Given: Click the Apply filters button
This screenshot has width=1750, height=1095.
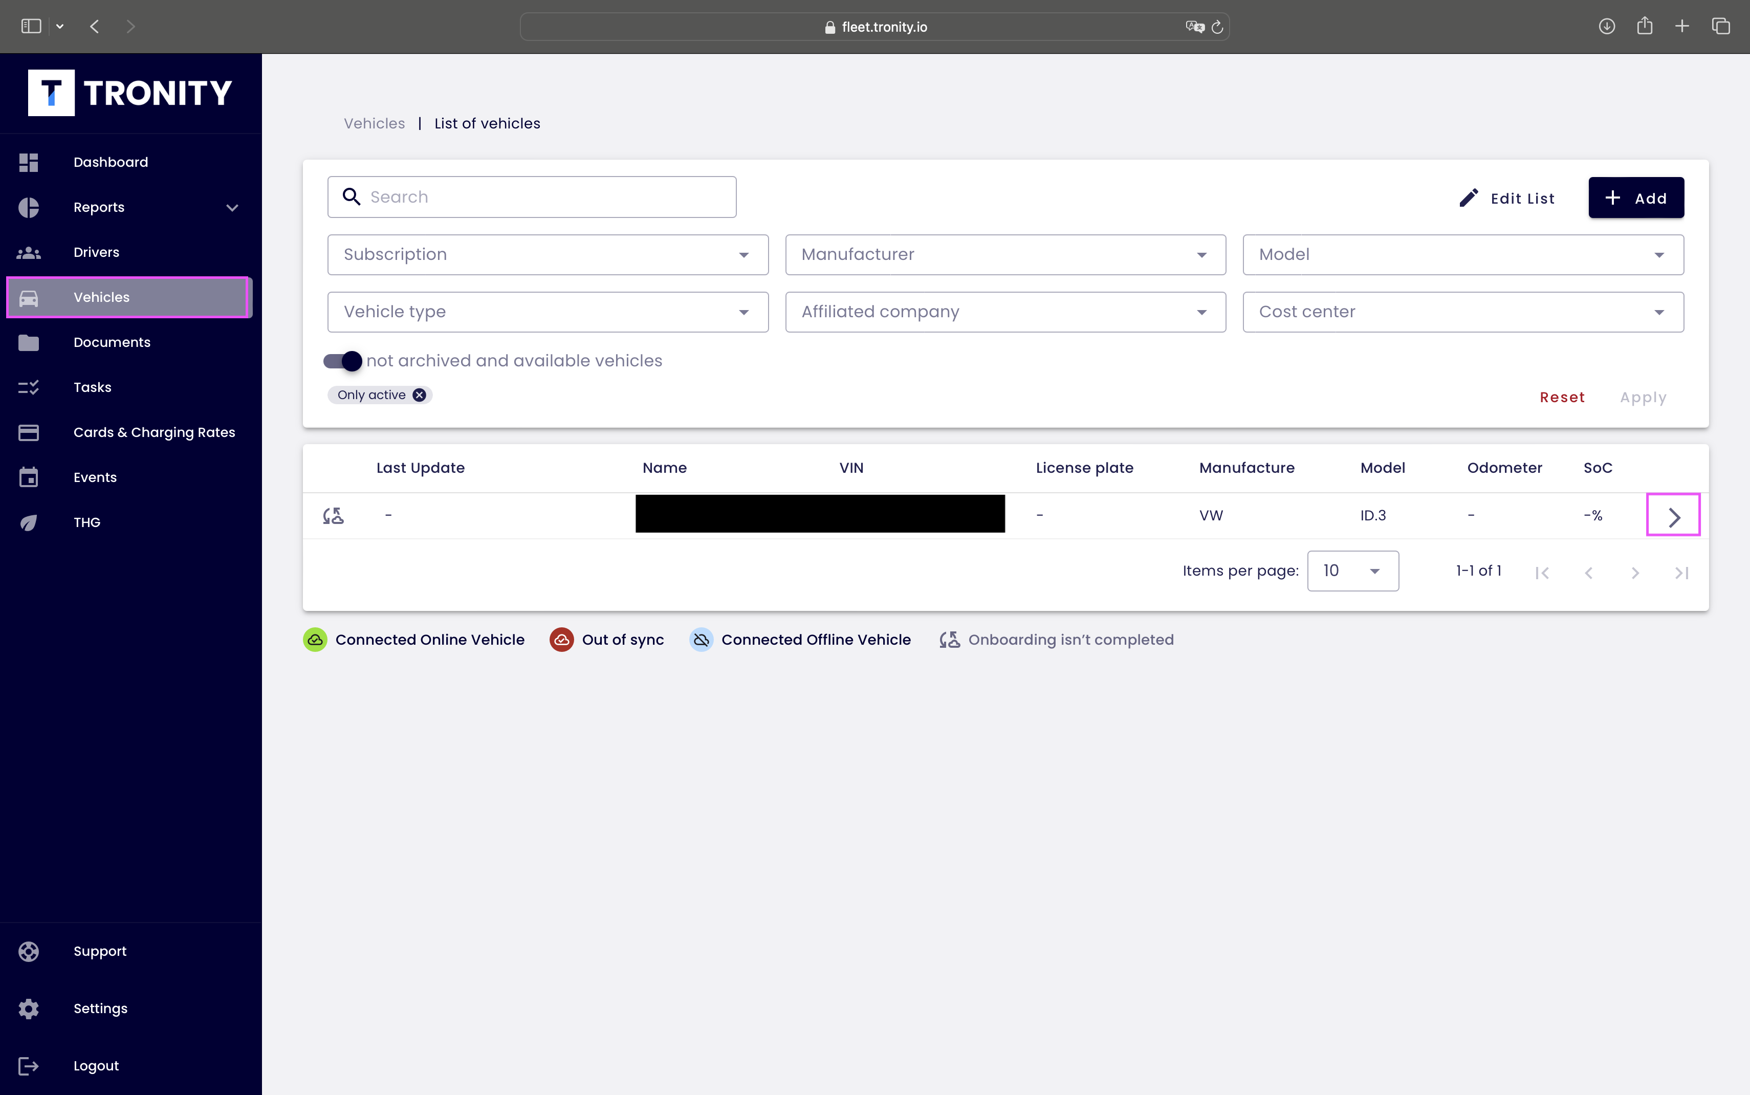Looking at the screenshot, I should click(x=1643, y=397).
